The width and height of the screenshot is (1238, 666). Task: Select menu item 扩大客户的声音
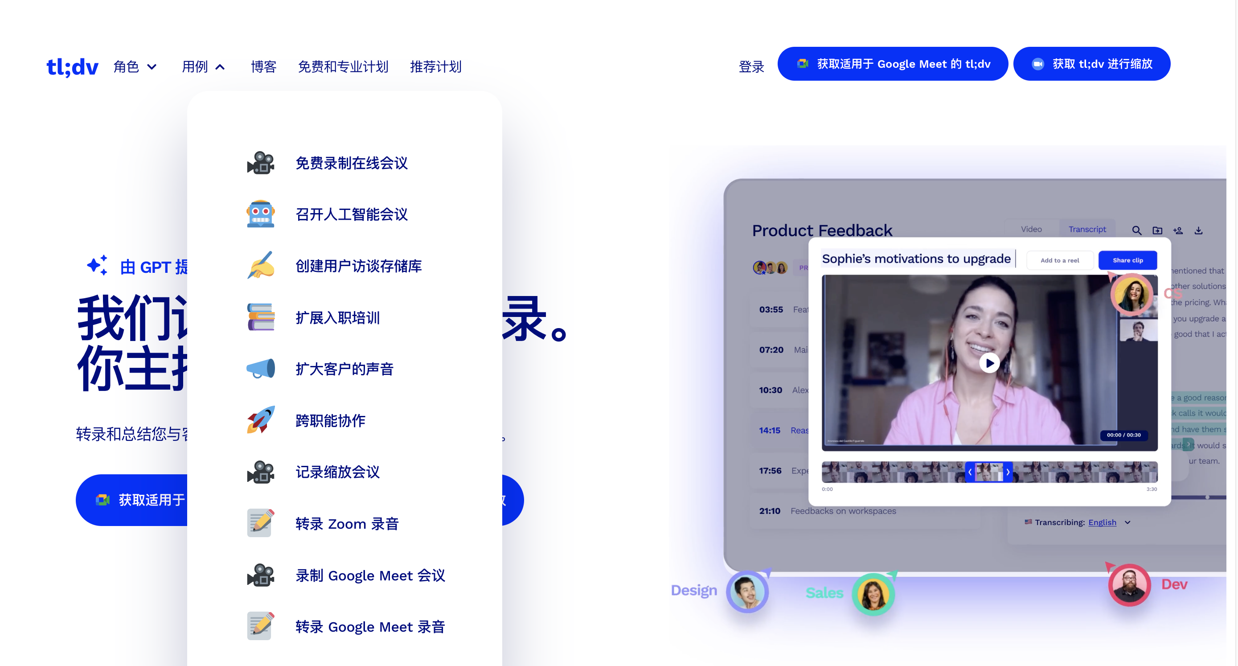pyautogui.click(x=344, y=369)
